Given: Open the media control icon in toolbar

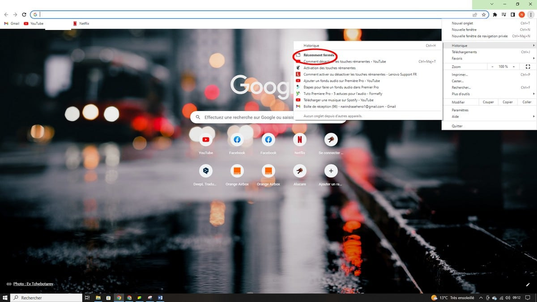Looking at the screenshot, I should point(504,15).
